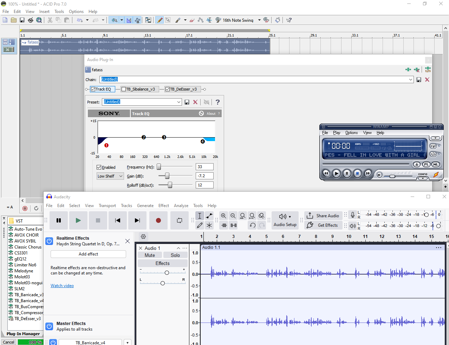Open the TB_Barricade_v4 effect dropdown arrow
The image size is (449, 345).
tap(128, 343)
